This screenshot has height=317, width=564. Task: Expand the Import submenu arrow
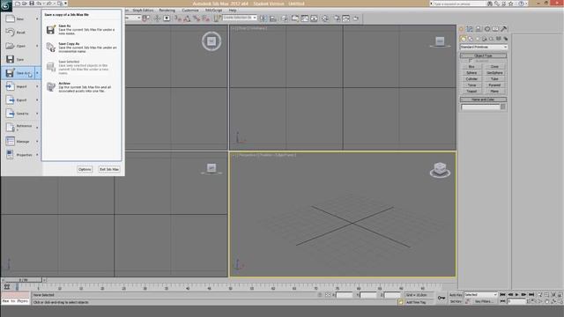pos(37,86)
